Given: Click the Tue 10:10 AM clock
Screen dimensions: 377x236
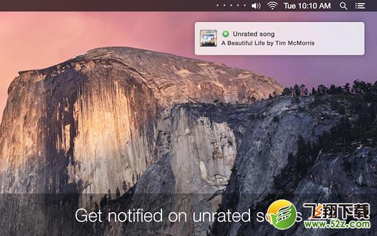Looking at the screenshot, I should tap(307, 6).
